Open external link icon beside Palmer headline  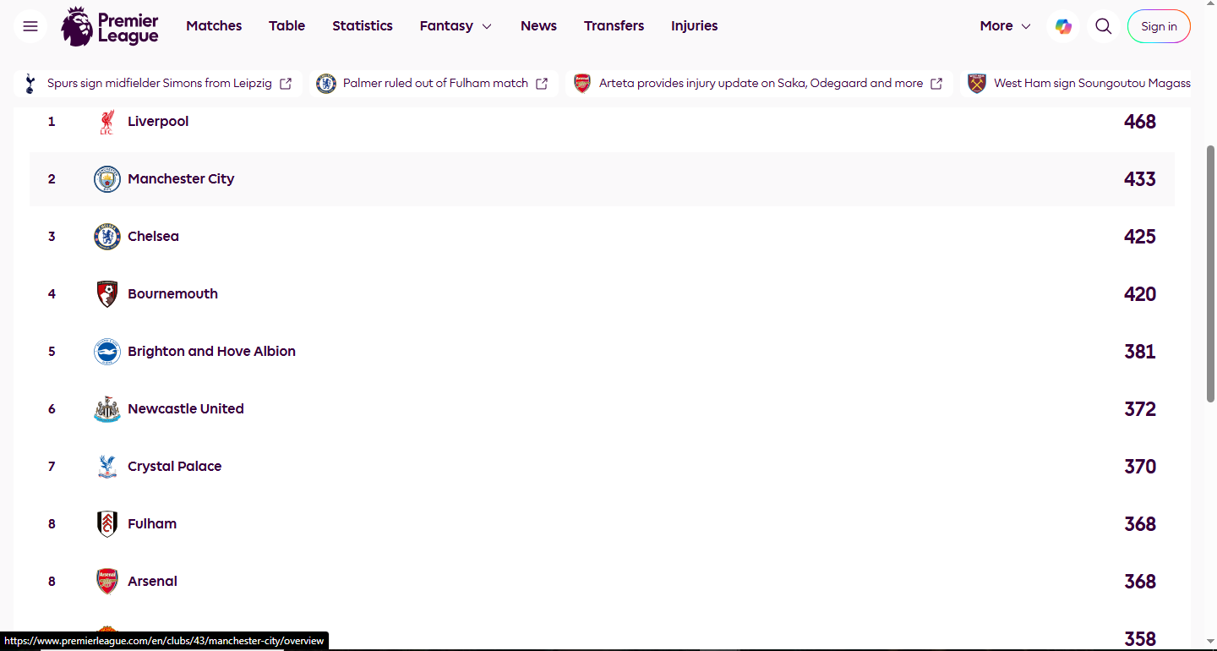pos(542,84)
